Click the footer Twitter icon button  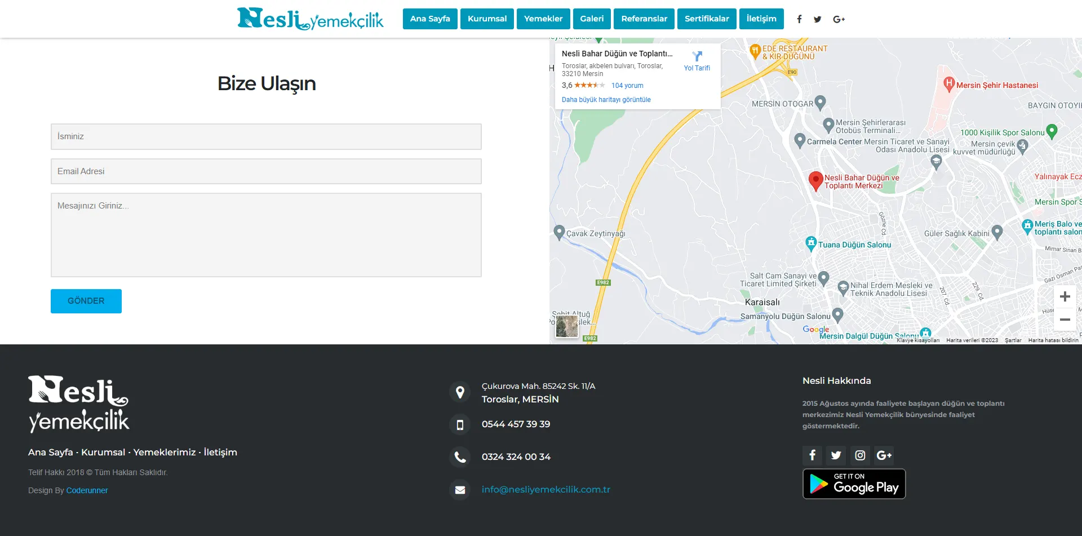(x=836, y=455)
